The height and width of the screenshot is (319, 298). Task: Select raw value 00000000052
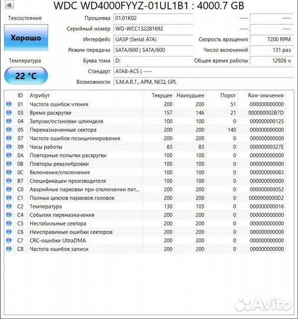[267, 190]
